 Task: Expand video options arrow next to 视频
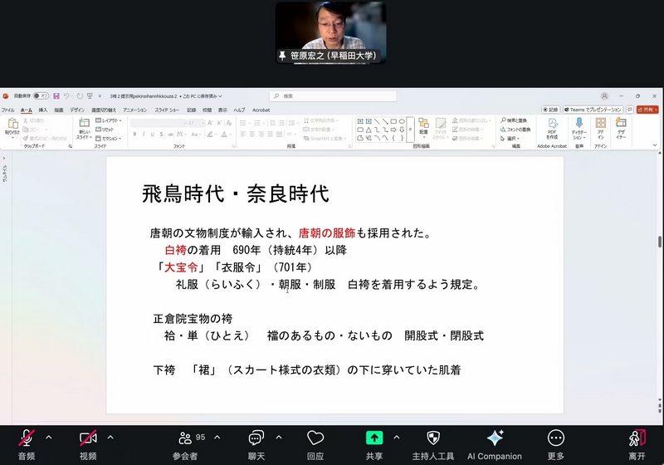(110, 437)
